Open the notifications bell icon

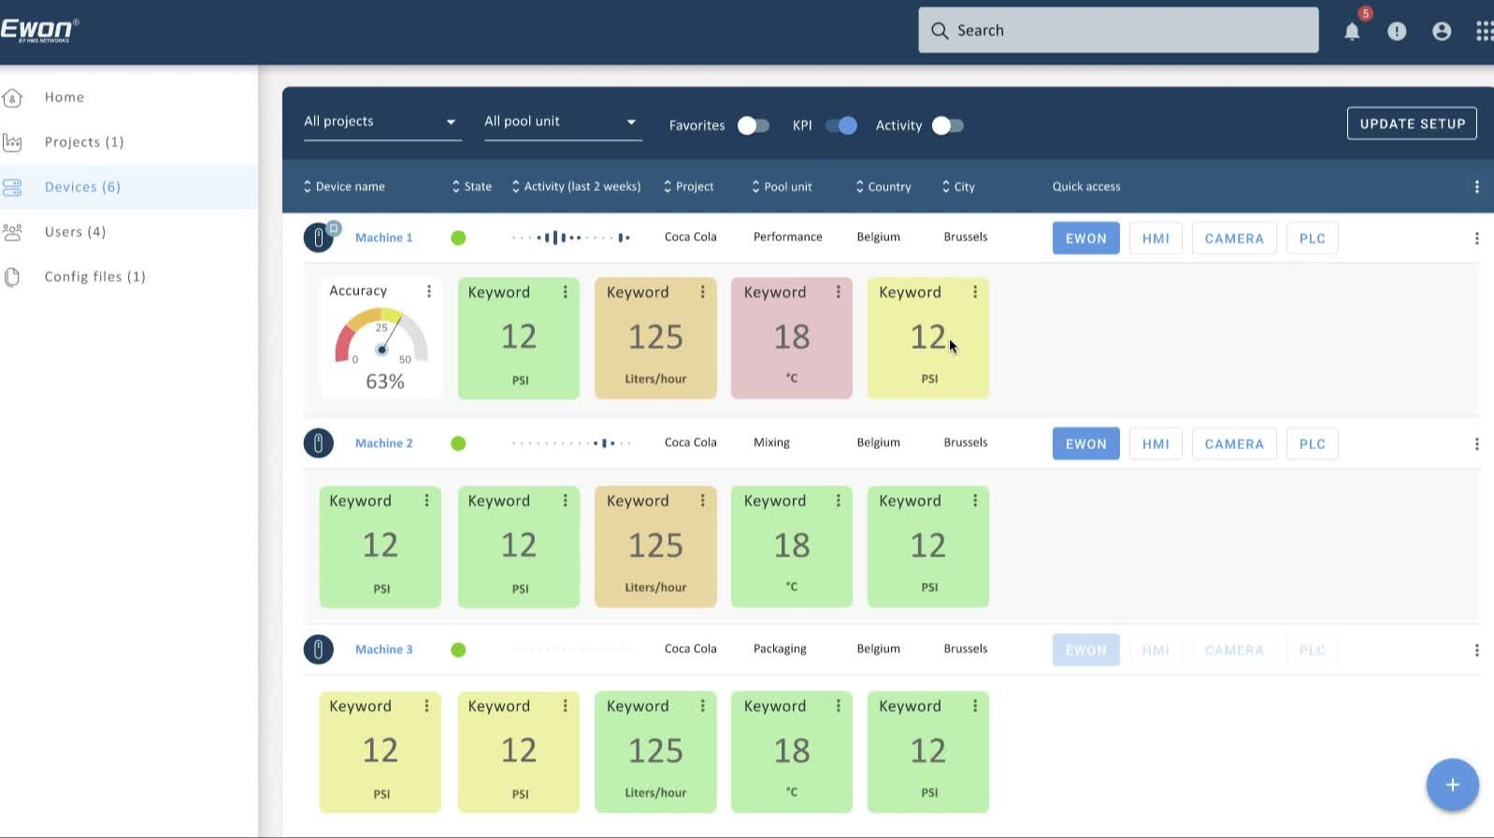click(1352, 31)
